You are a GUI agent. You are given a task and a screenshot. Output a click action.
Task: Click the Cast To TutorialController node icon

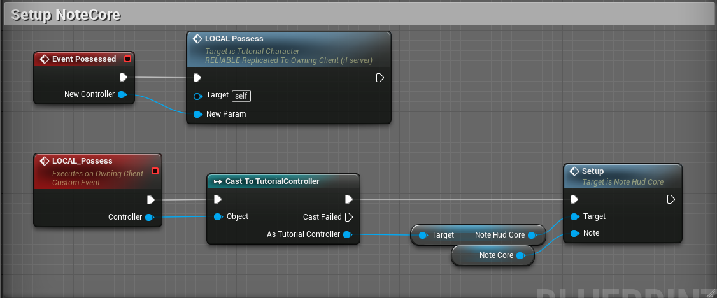click(x=218, y=181)
